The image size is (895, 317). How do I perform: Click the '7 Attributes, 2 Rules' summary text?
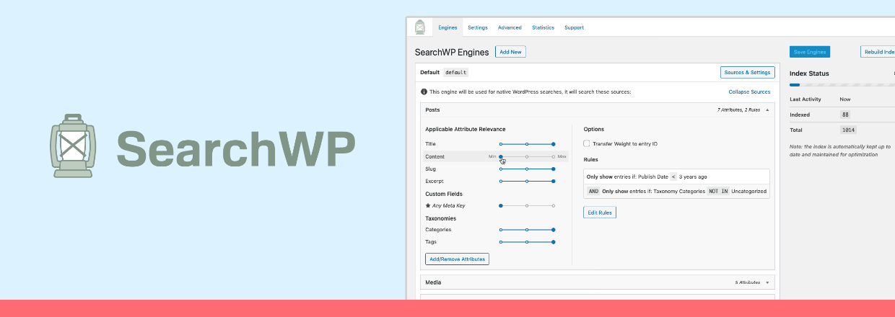coord(739,110)
